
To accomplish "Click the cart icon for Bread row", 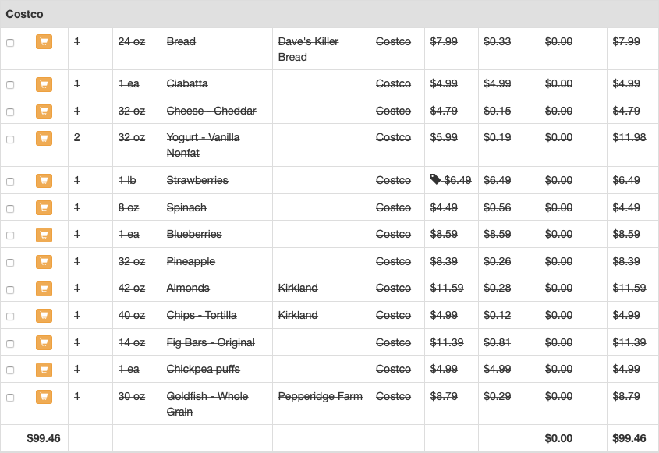I will (44, 42).
